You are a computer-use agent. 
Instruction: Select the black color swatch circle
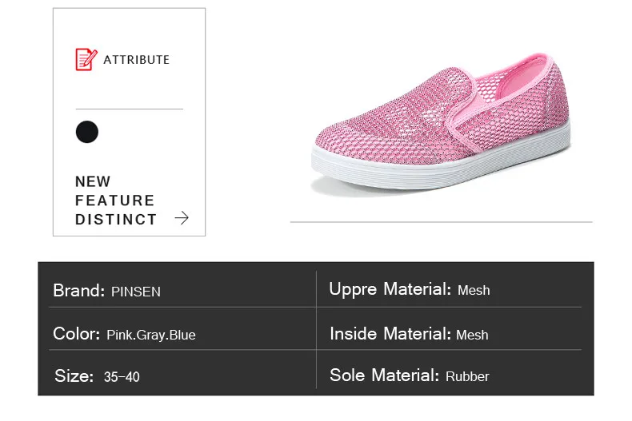(87, 132)
